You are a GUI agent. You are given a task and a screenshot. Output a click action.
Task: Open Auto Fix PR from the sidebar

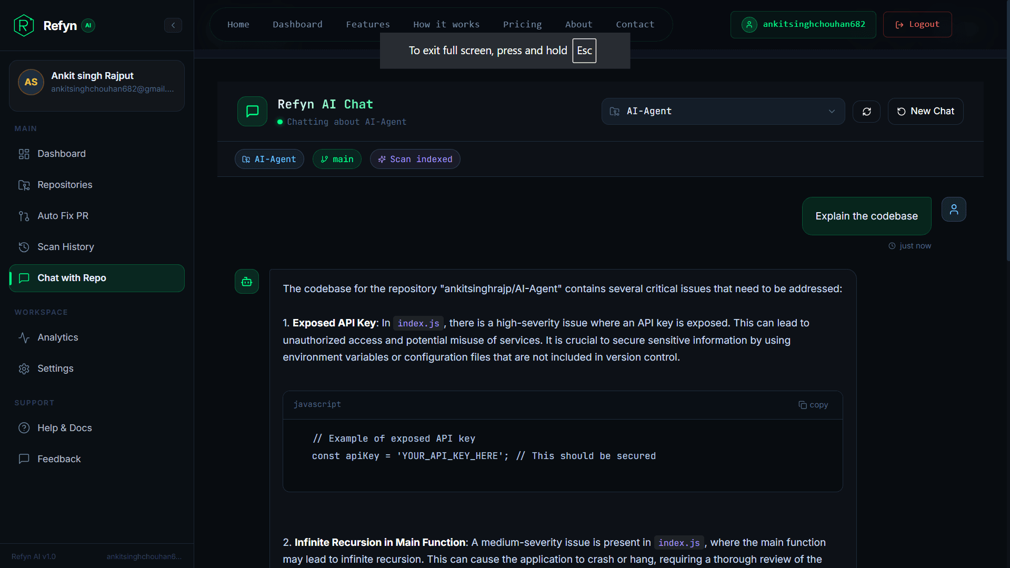(63, 216)
